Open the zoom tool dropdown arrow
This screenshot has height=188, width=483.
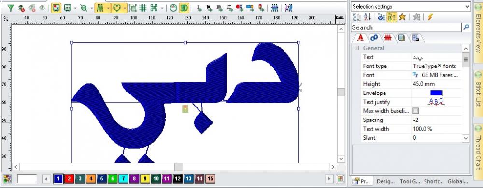91,8
